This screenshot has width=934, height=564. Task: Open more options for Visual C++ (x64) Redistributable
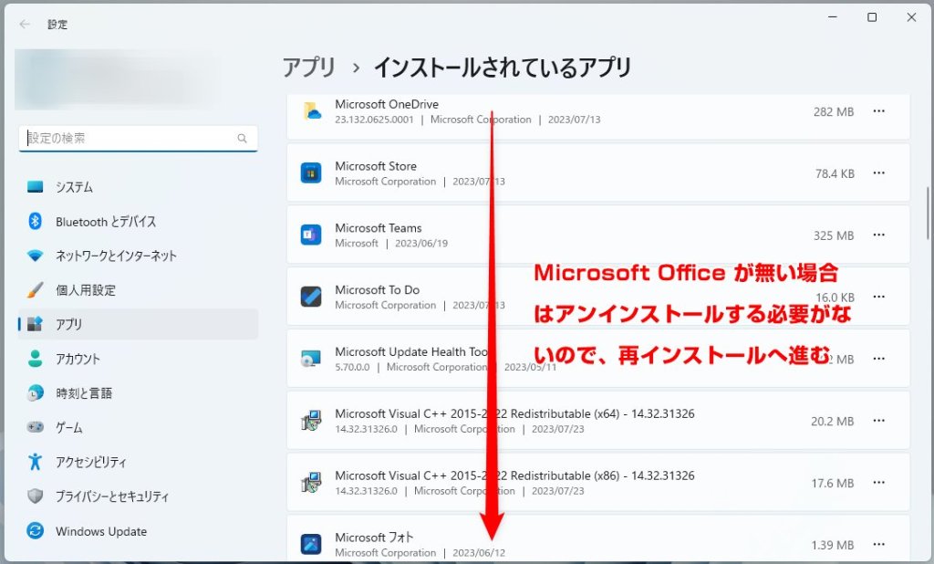click(878, 421)
